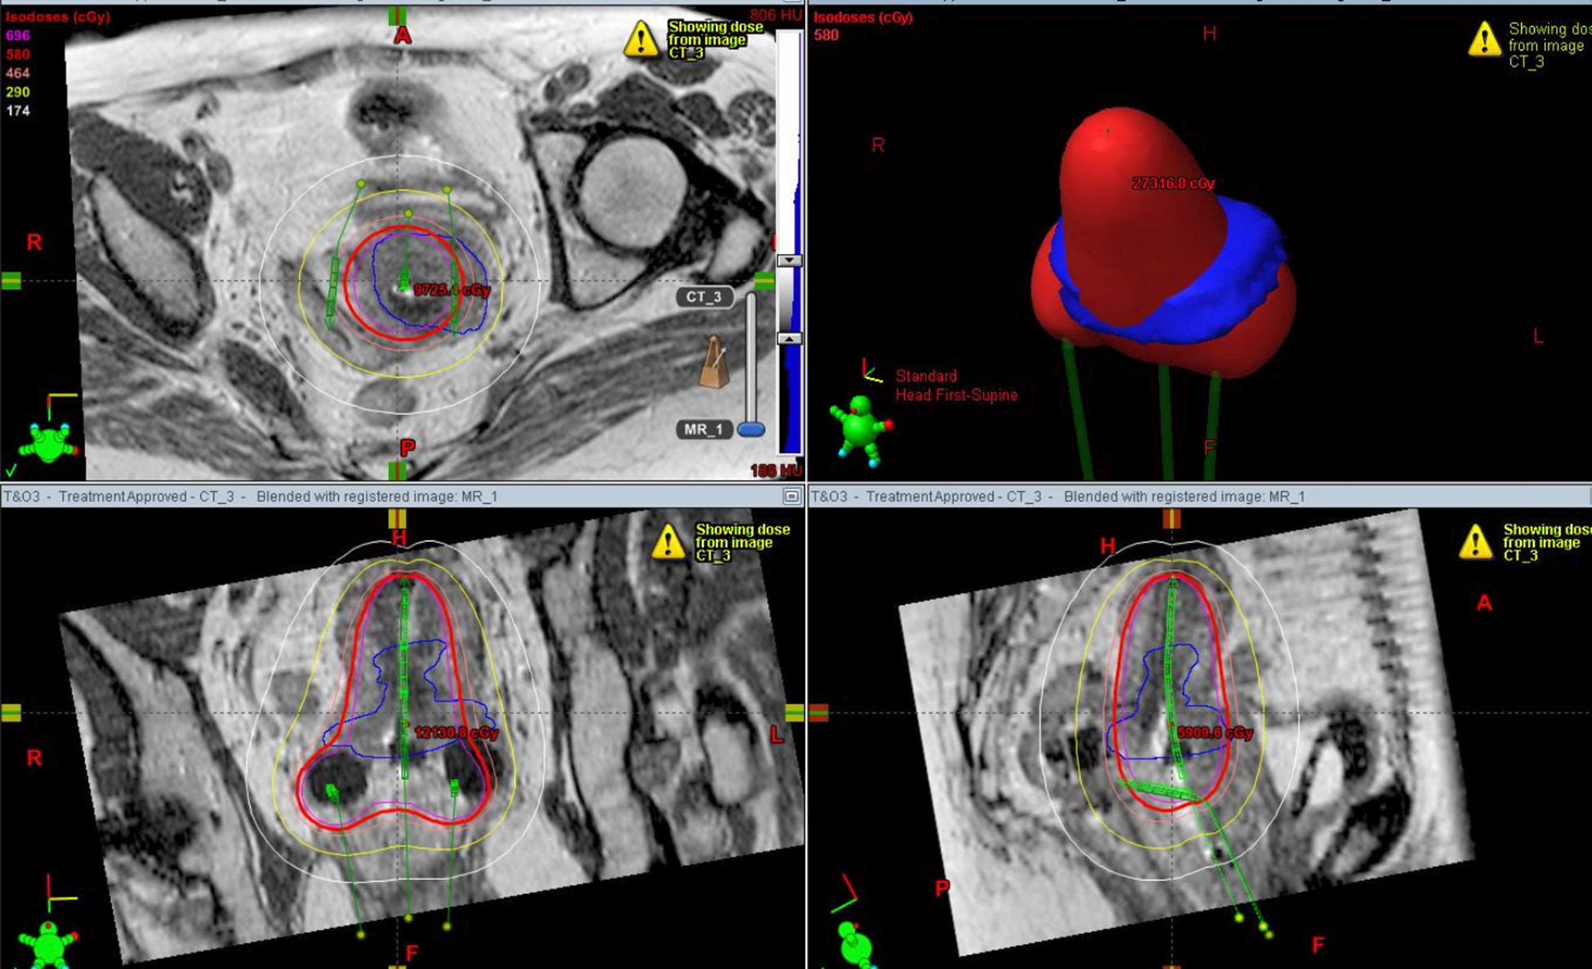Click warning icon in 3D view
The width and height of the screenshot is (1592, 969).
tap(1483, 39)
